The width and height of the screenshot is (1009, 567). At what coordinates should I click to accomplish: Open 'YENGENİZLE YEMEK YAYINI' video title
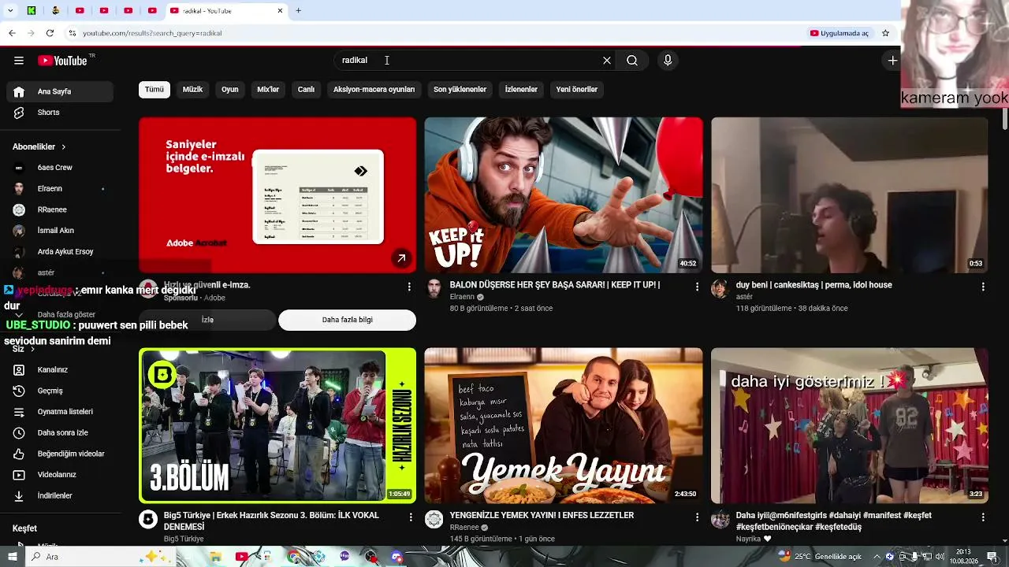tap(542, 515)
